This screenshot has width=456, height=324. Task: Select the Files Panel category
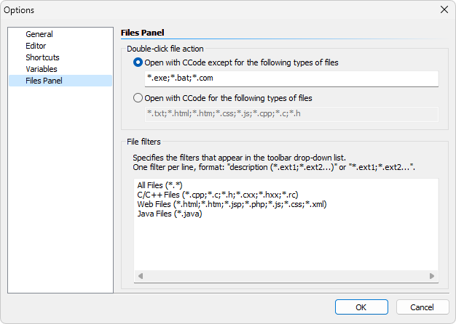coord(60,81)
